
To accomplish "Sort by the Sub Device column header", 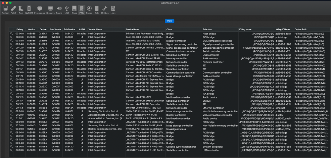I will click(x=69, y=29).
